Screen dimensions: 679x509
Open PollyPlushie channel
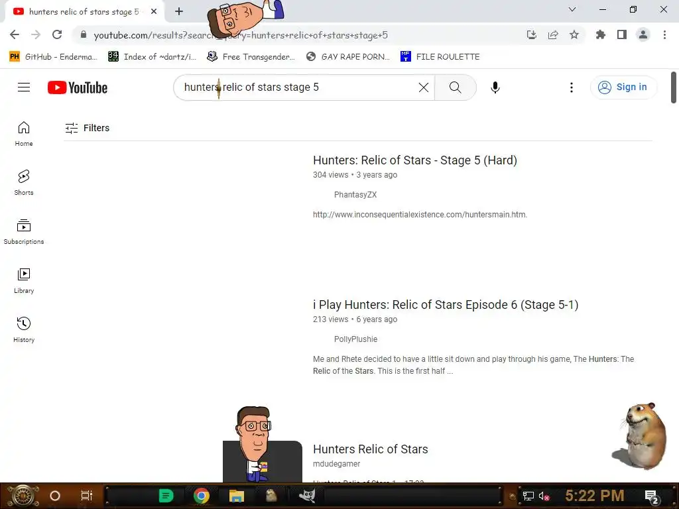tap(355, 339)
